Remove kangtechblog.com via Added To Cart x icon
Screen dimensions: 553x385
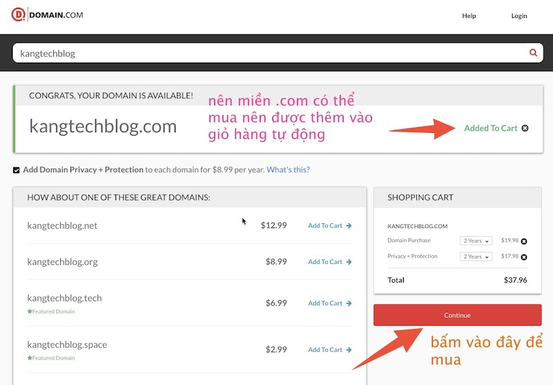pos(525,128)
